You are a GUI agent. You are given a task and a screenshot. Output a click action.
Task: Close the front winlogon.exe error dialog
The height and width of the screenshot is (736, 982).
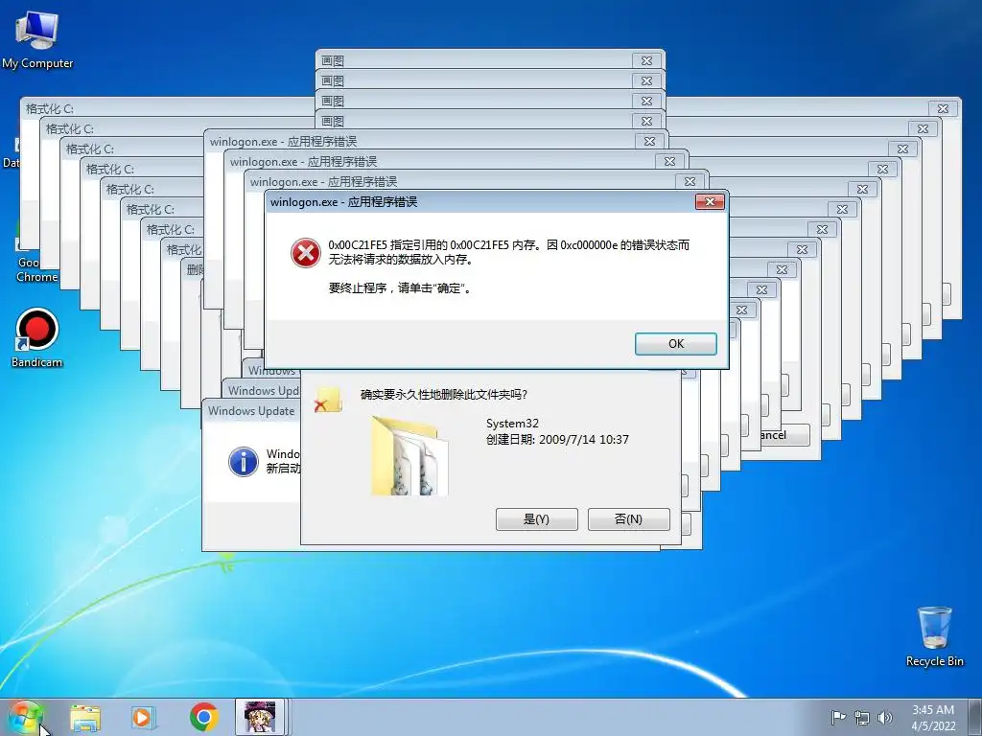tap(711, 201)
